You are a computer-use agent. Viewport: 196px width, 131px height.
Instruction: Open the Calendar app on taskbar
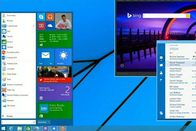[x=45, y=128]
